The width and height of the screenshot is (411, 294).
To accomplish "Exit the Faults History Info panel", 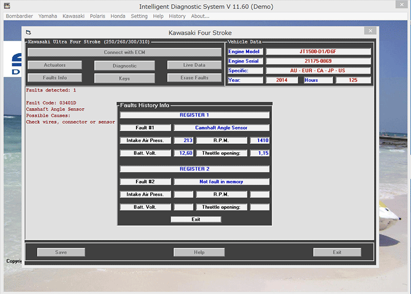I will [x=196, y=219].
